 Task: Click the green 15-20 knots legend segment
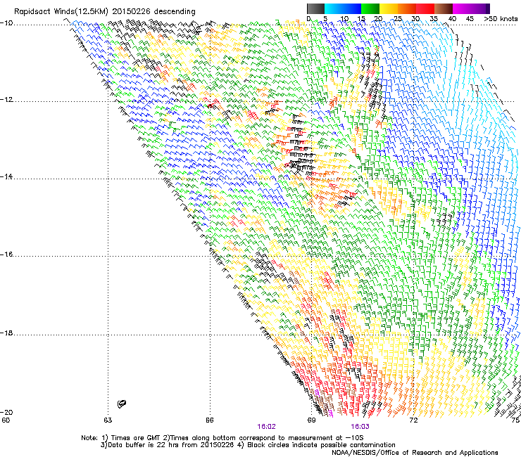pos(370,8)
